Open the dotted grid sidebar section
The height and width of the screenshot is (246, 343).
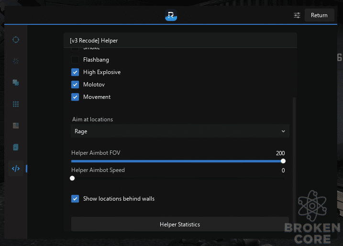click(x=16, y=104)
